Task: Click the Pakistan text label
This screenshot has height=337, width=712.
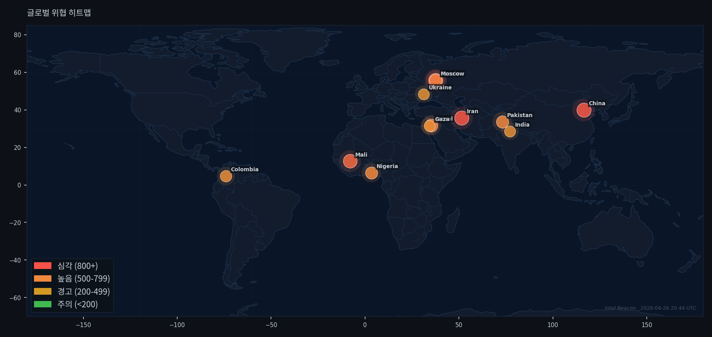Action: (x=520, y=115)
